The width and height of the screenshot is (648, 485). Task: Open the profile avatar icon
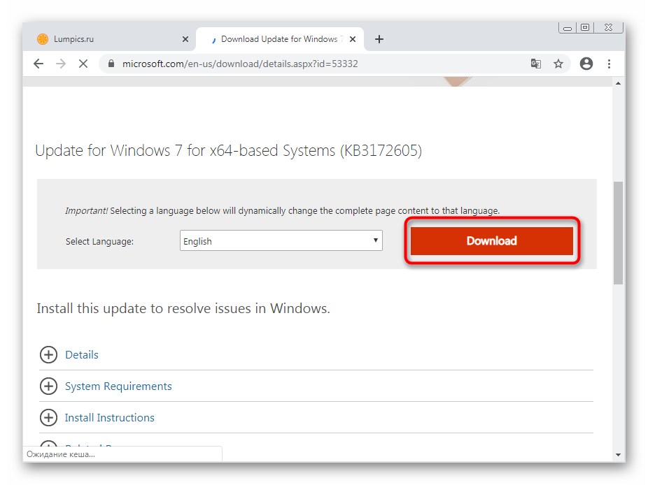586,64
